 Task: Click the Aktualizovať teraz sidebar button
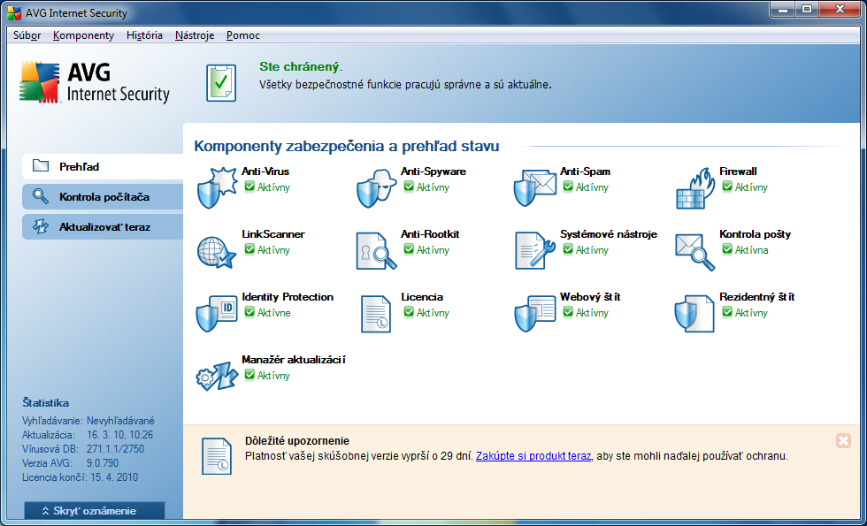pyautogui.click(x=103, y=226)
